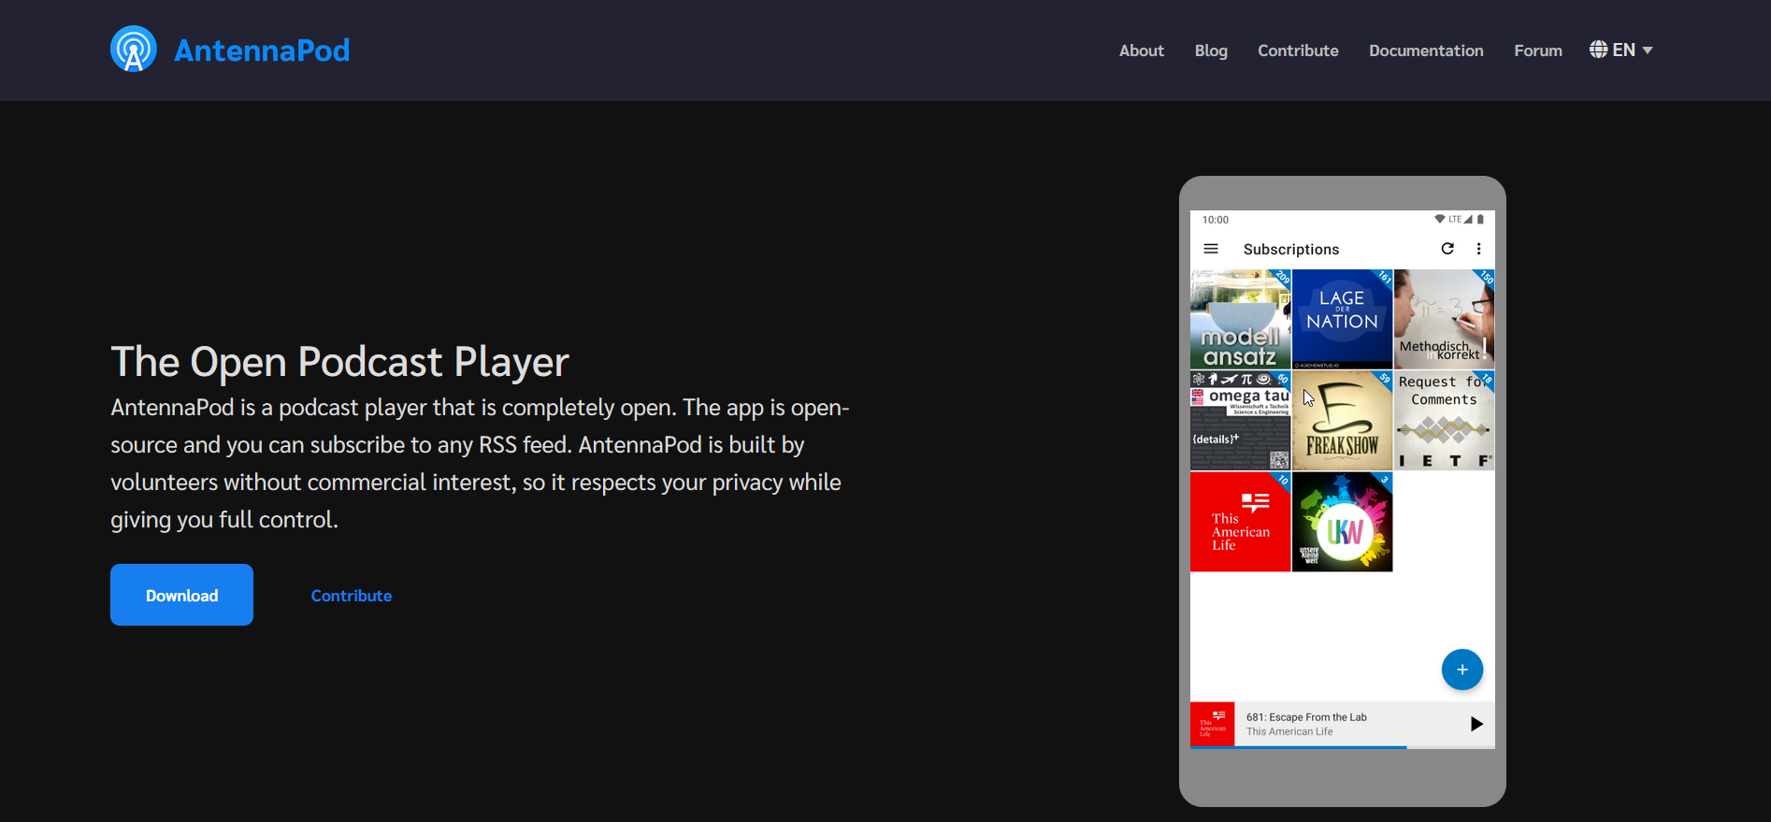Open the AntennaPod home text link

click(262, 50)
